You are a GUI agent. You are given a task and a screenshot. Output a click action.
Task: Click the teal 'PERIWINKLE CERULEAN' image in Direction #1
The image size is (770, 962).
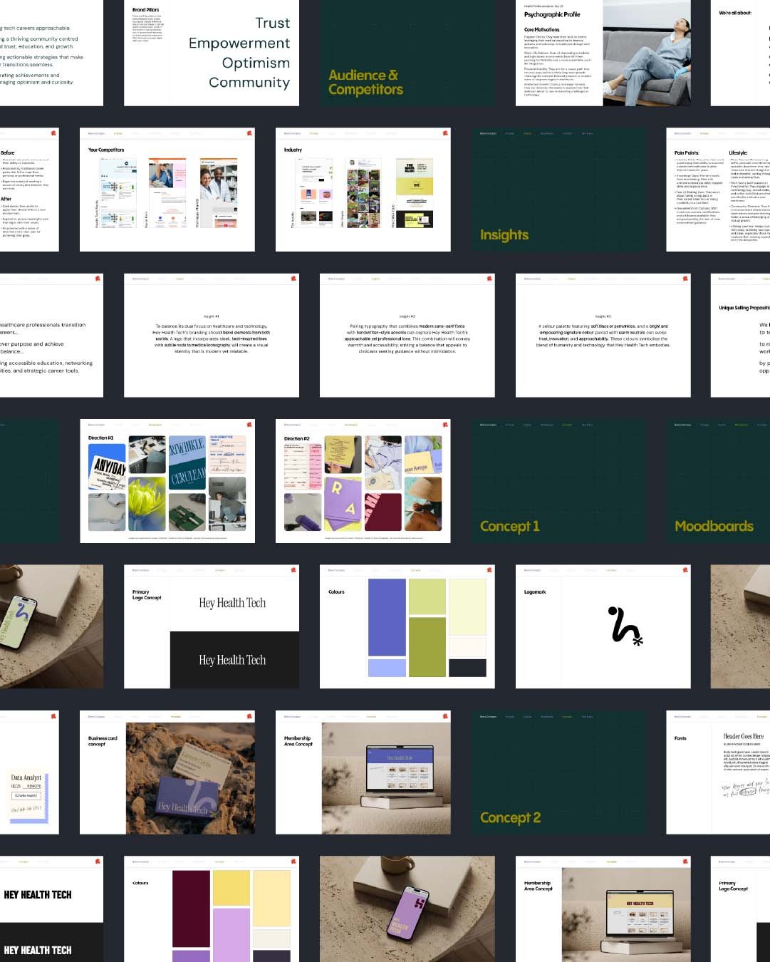click(x=188, y=462)
